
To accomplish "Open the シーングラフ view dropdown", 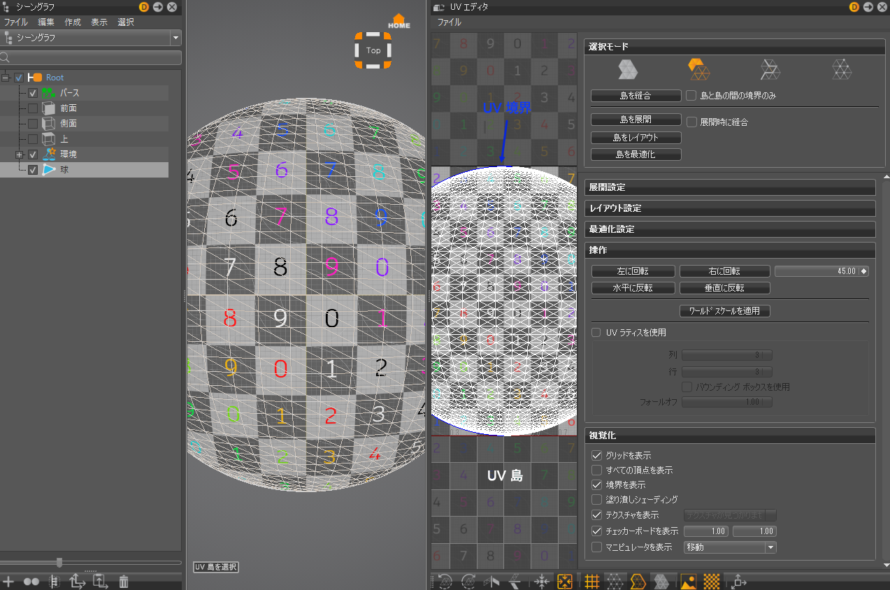I will pos(175,38).
